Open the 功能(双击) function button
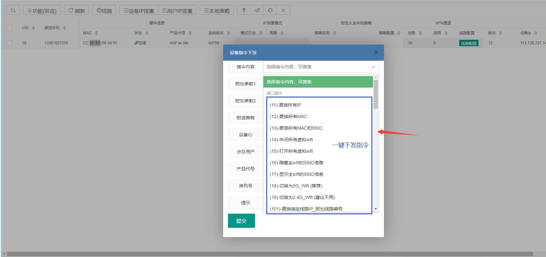Image resolution: width=546 pixels, height=257 pixels. point(42,10)
